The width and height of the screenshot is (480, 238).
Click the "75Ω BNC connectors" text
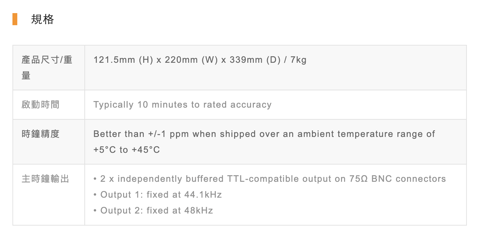point(407,179)
